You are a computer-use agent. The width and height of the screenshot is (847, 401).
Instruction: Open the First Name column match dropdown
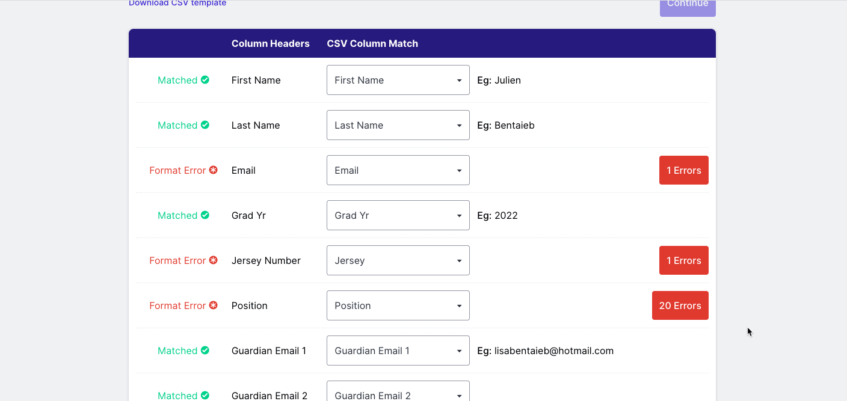(x=398, y=80)
